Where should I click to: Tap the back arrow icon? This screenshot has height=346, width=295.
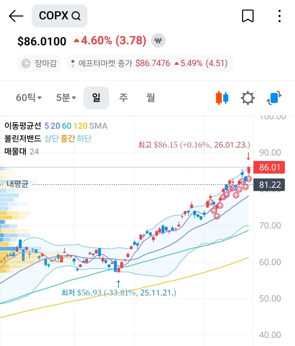(16, 16)
